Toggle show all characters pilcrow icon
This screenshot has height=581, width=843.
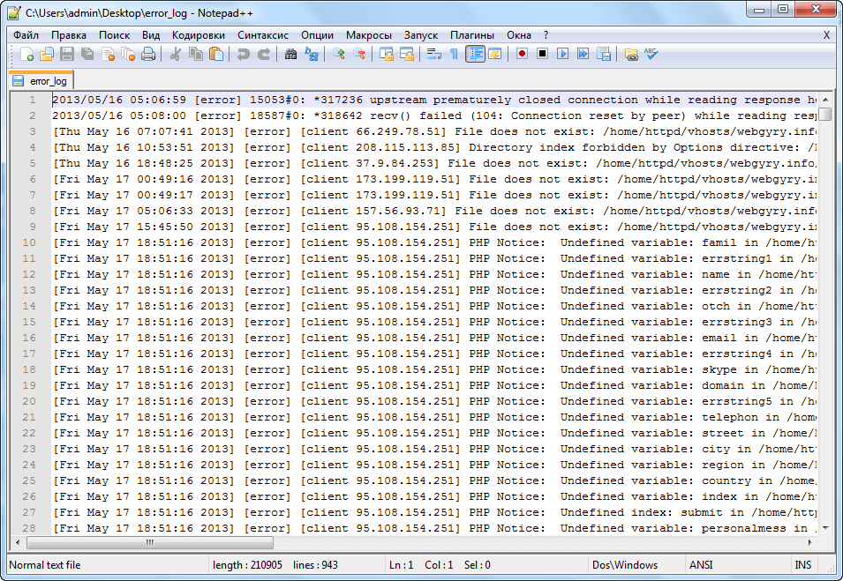[455, 55]
